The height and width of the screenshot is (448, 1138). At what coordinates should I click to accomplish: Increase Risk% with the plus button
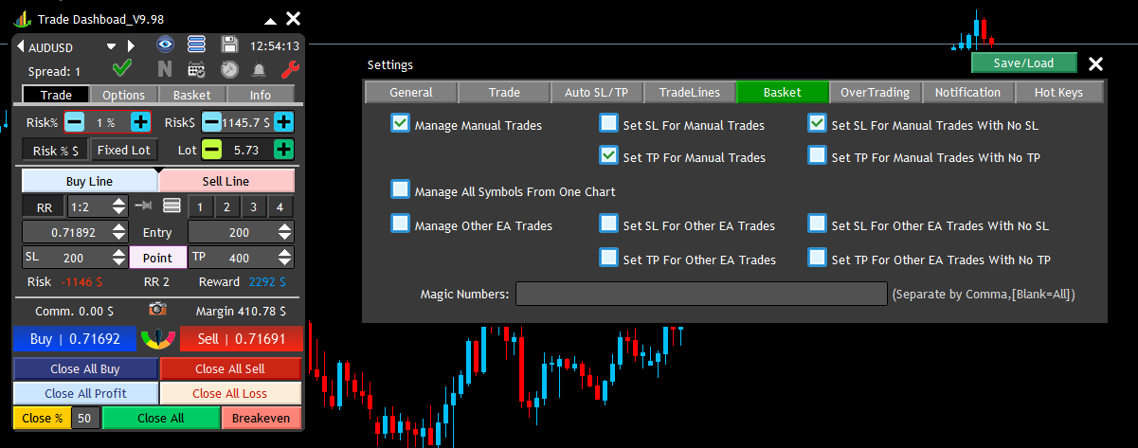click(x=140, y=122)
